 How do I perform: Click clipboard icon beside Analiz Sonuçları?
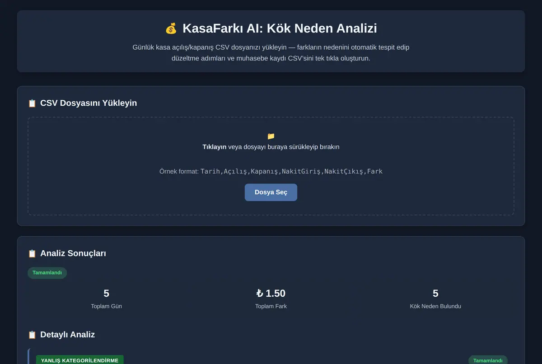tap(32, 253)
